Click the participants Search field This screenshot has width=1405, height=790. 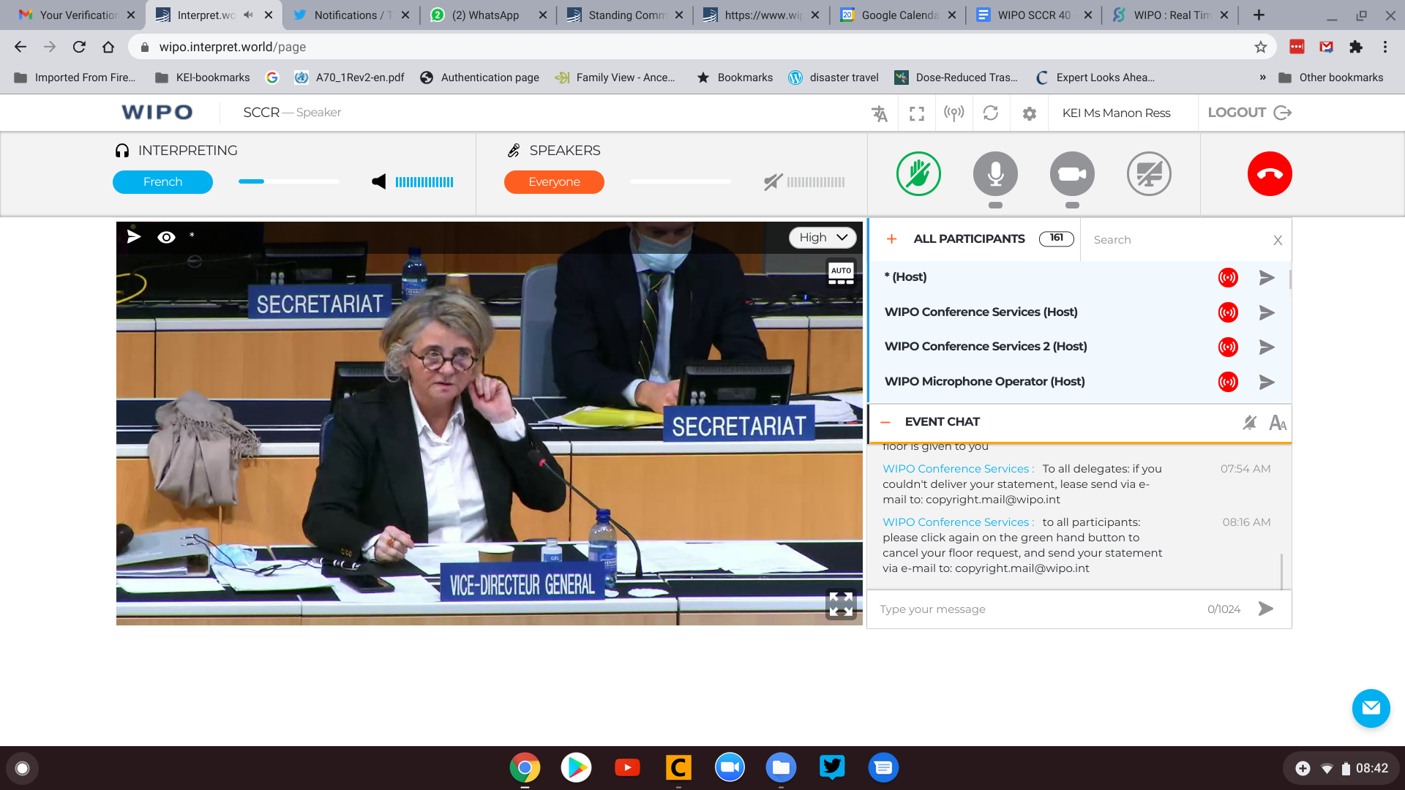(x=1178, y=240)
